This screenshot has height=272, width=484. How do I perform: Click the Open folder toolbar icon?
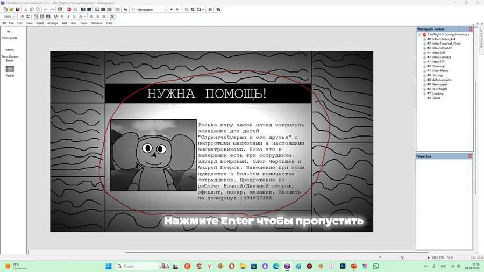[11, 10]
